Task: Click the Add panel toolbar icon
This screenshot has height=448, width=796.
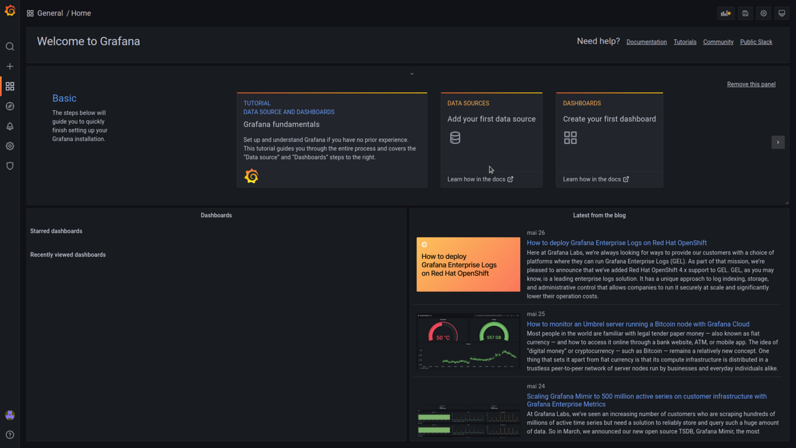Action: 725,13
